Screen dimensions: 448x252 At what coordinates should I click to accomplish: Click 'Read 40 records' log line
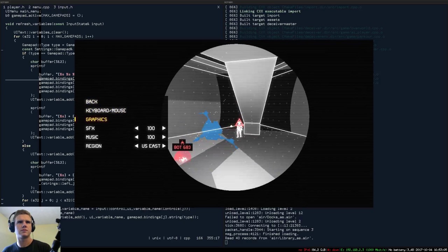[x=269, y=238]
